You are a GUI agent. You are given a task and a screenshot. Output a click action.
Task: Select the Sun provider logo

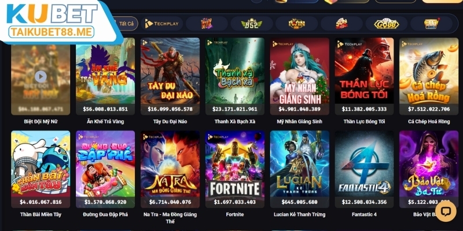341,24
